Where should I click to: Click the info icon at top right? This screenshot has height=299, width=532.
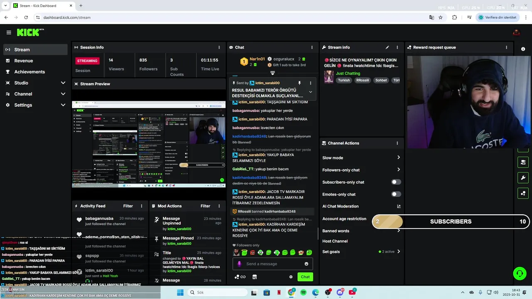[523, 49]
